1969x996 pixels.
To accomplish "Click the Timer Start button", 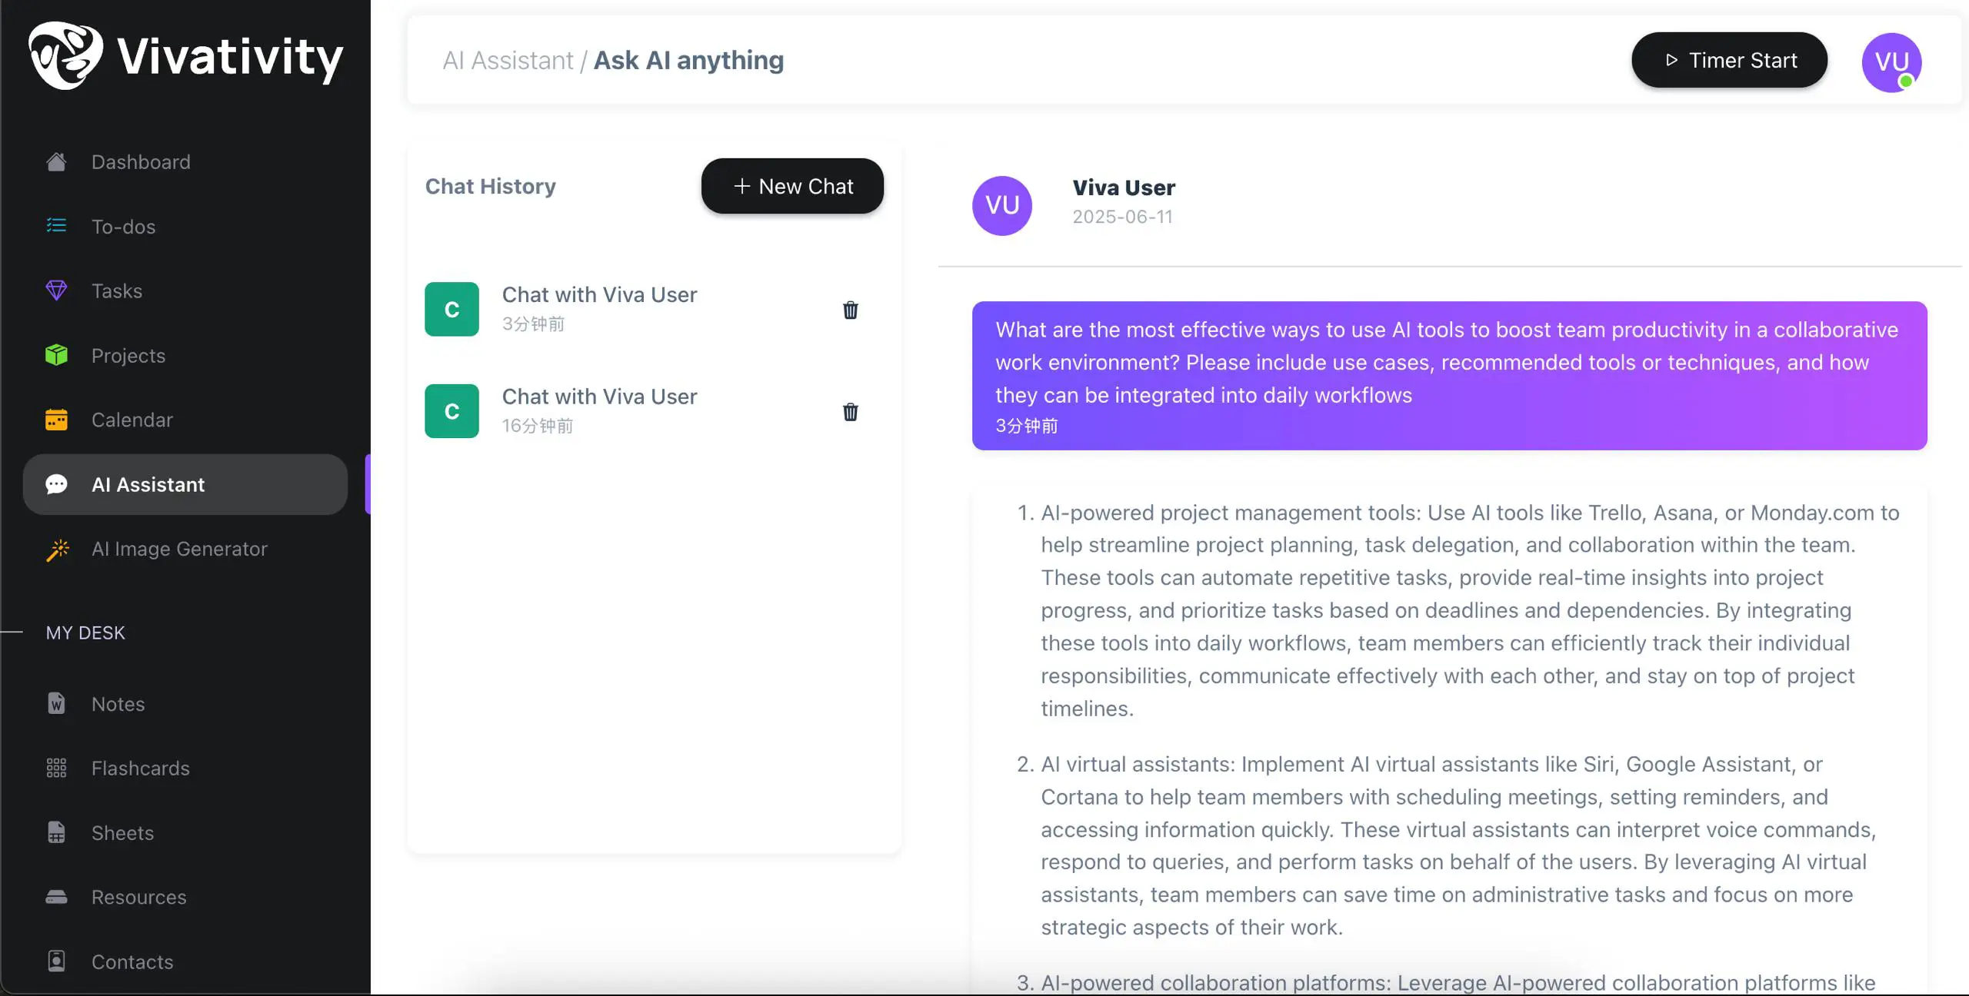I will tap(1729, 60).
